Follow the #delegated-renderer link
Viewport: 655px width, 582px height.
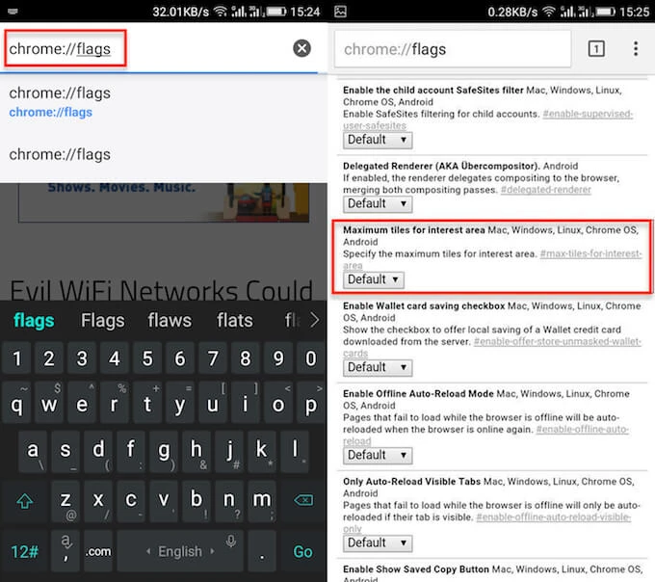pyautogui.click(x=546, y=190)
